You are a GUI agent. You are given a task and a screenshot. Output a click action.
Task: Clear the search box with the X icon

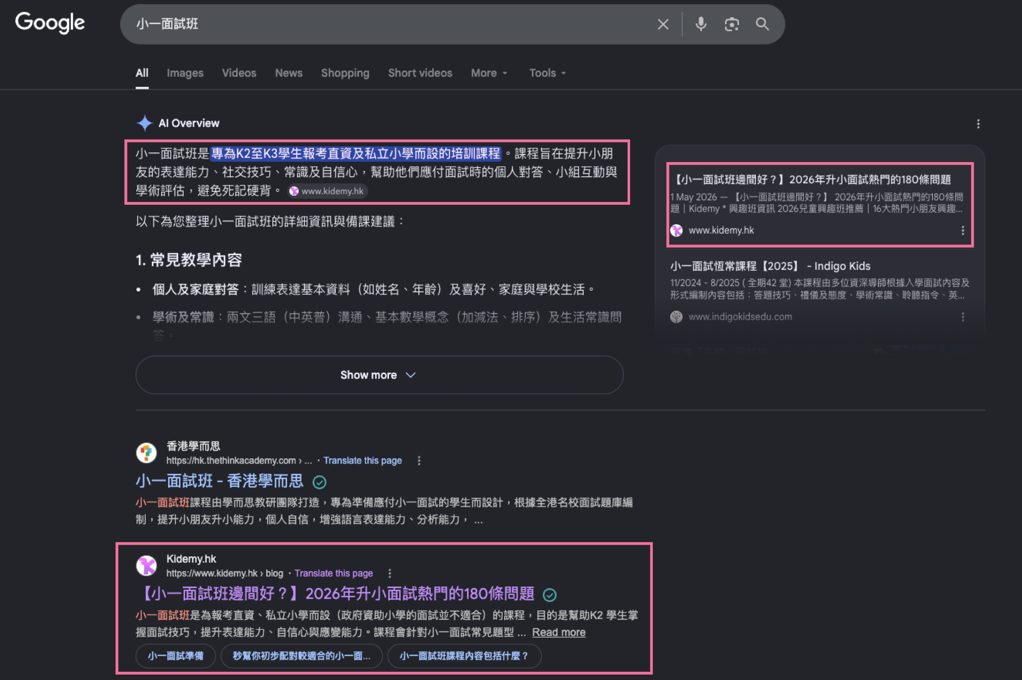tap(663, 24)
